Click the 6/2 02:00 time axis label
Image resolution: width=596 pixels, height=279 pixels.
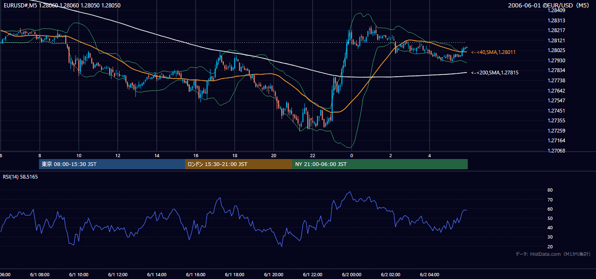point(391,275)
